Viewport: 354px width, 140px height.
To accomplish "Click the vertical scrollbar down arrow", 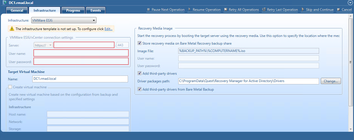I will [x=351, y=130].
